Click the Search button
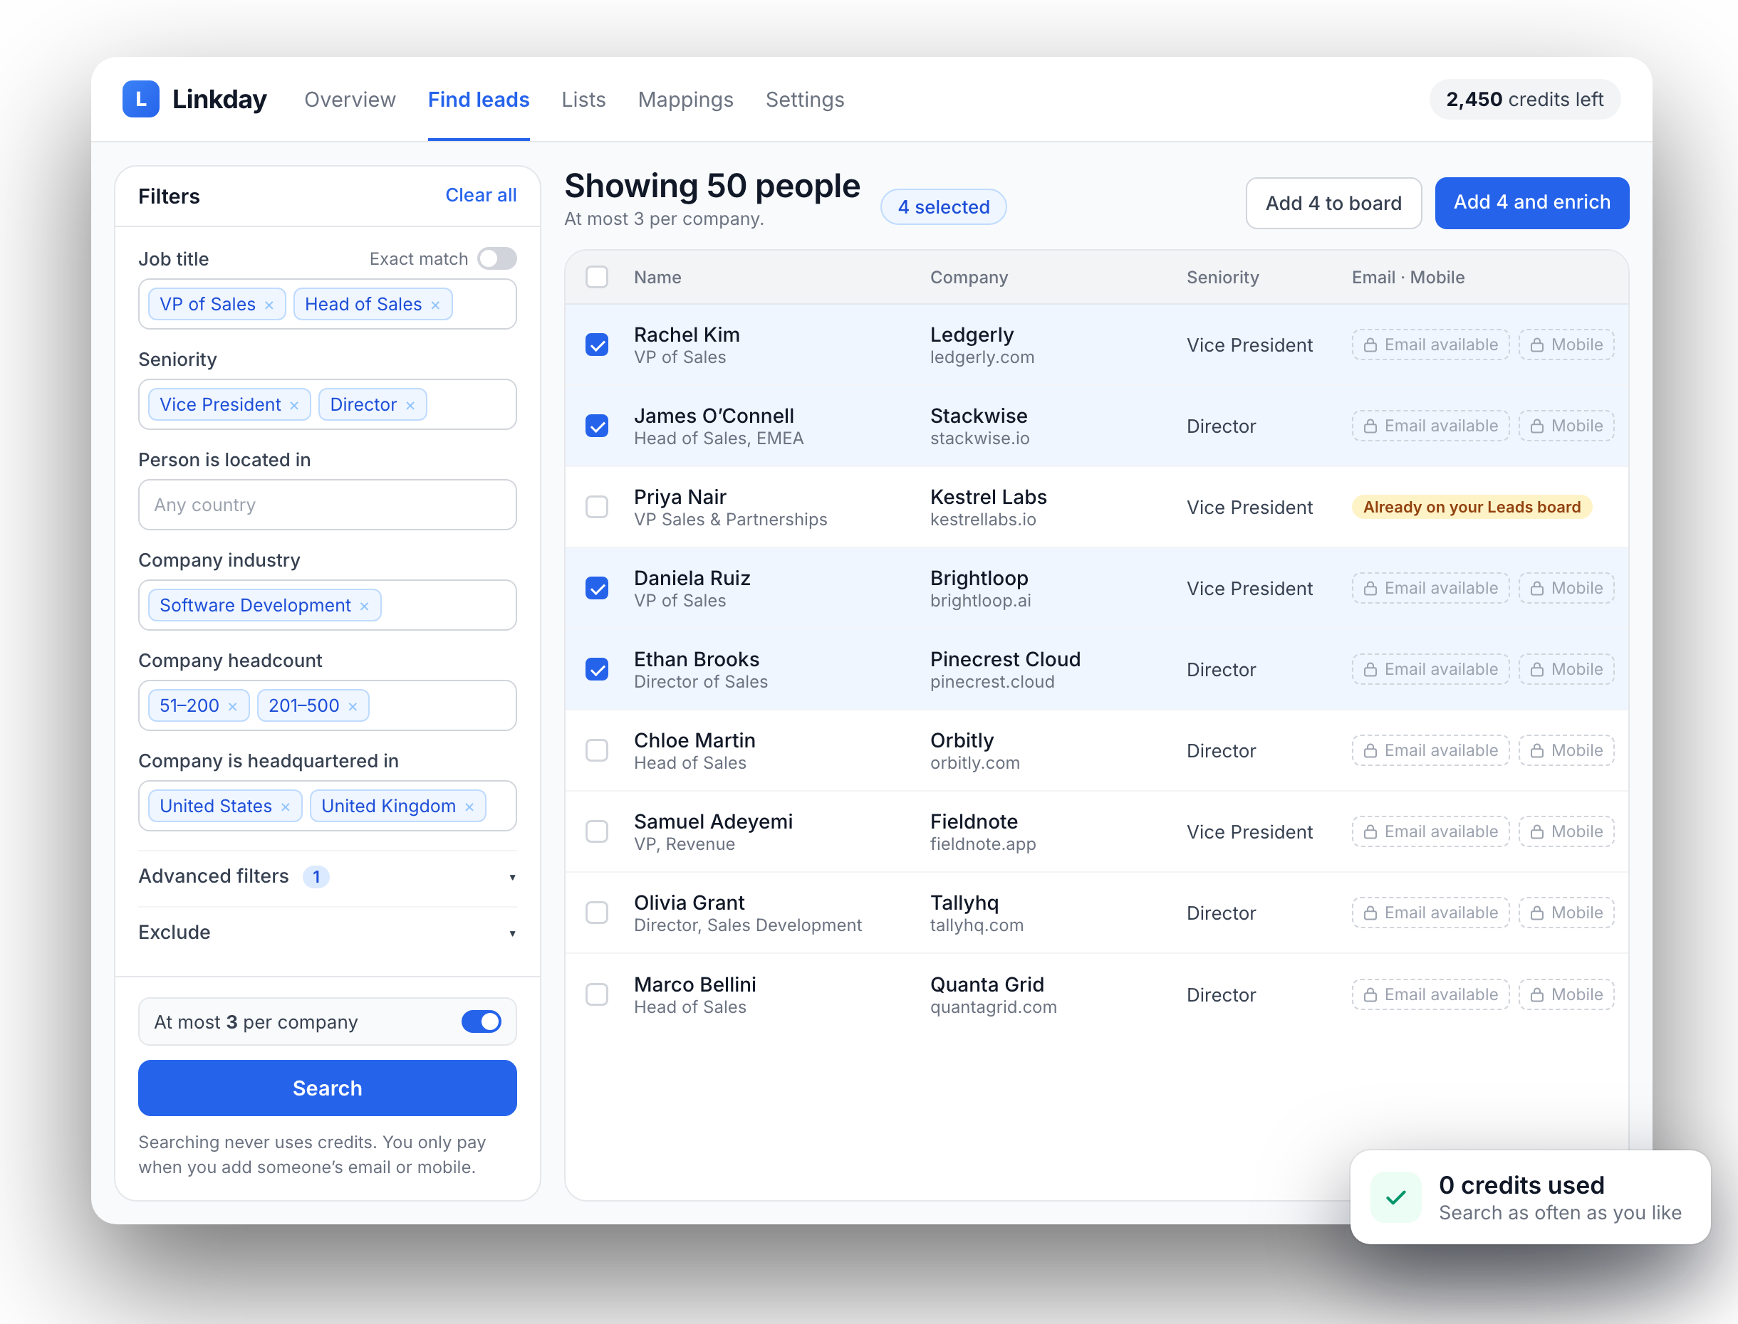The image size is (1738, 1324). pyautogui.click(x=327, y=1088)
